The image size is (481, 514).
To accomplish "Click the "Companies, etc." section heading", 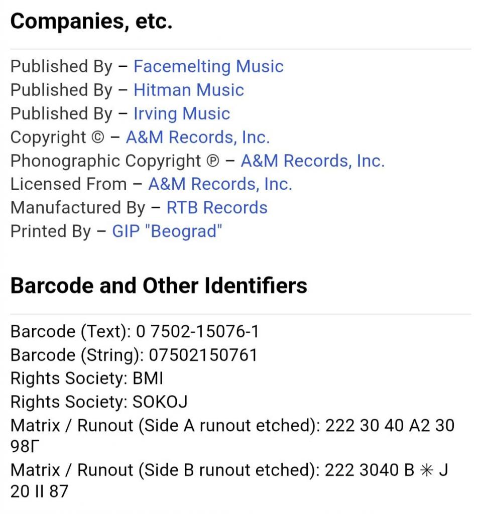I will [91, 23].
